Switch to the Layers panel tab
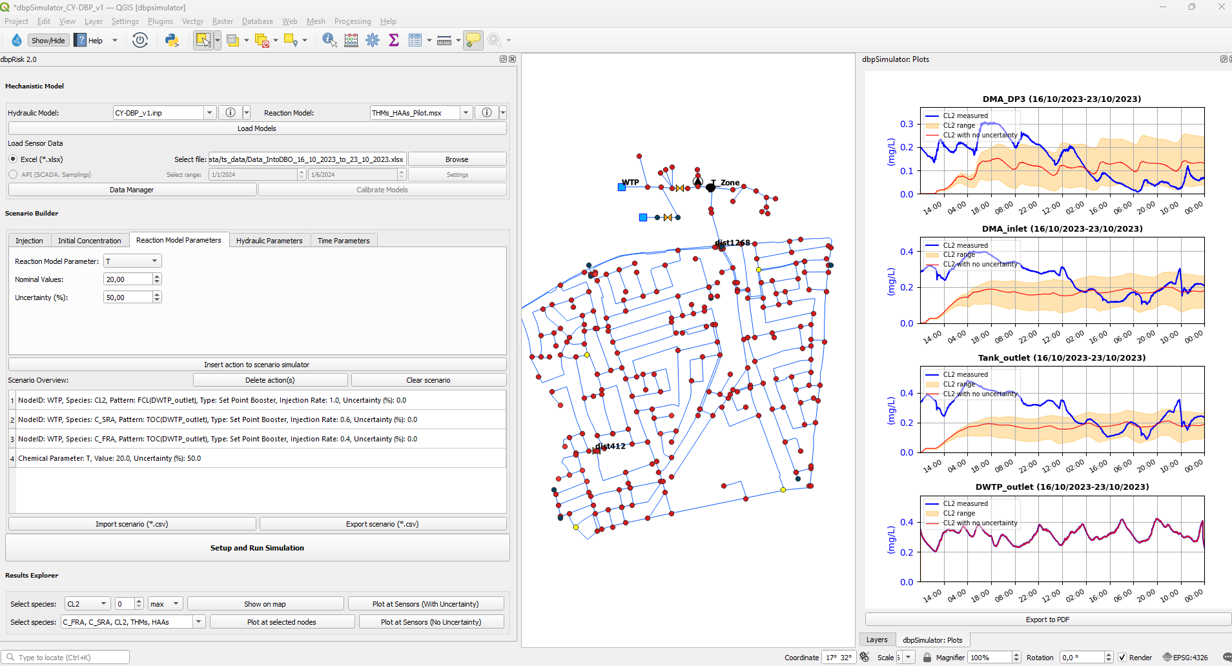This screenshot has width=1232, height=666. [877, 640]
